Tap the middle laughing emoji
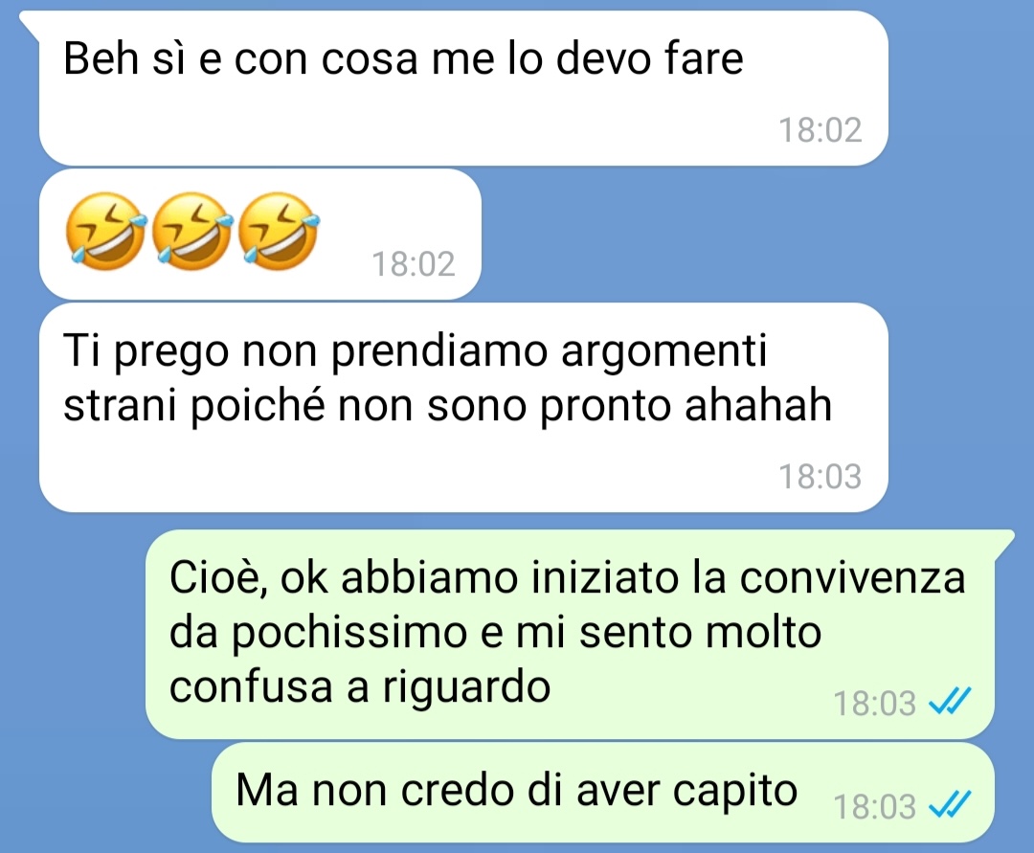1034x853 pixels. coord(191,230)
